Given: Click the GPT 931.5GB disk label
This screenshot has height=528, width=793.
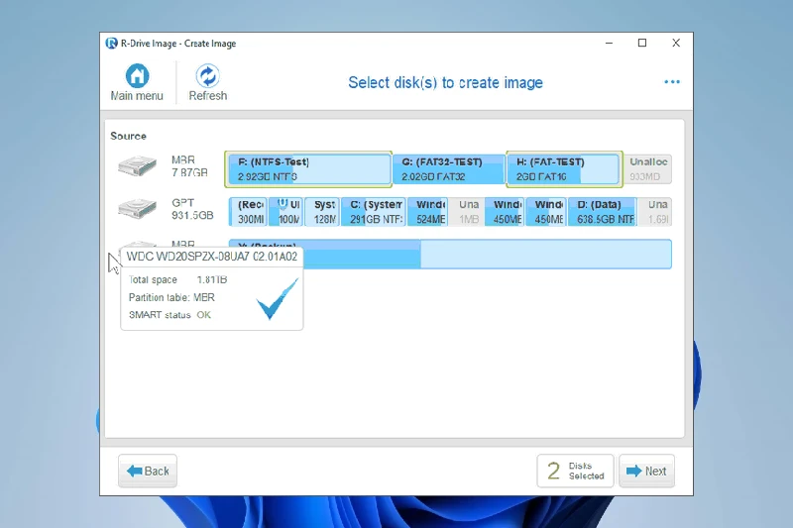Looking at the screenshot, I should [x=192, y=209].
